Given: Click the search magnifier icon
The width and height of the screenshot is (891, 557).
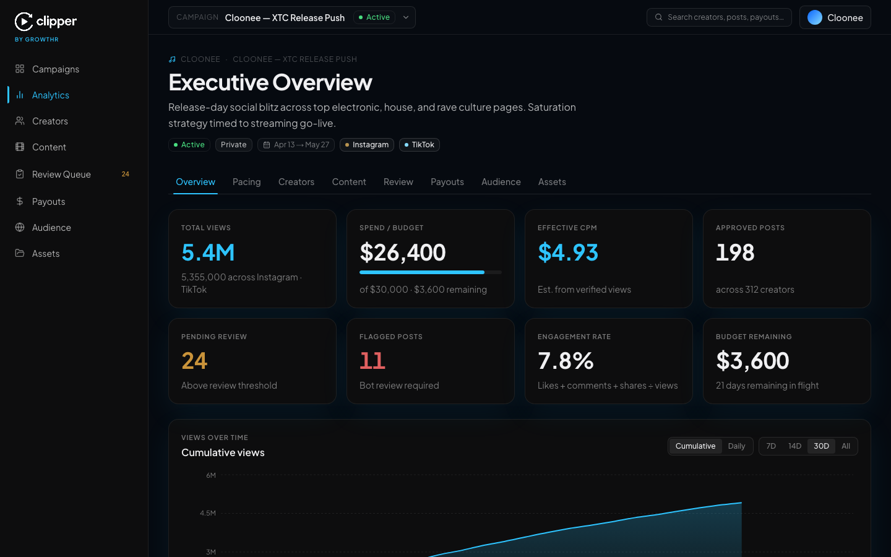Looking at the screenshot, I should pos(659,17).
